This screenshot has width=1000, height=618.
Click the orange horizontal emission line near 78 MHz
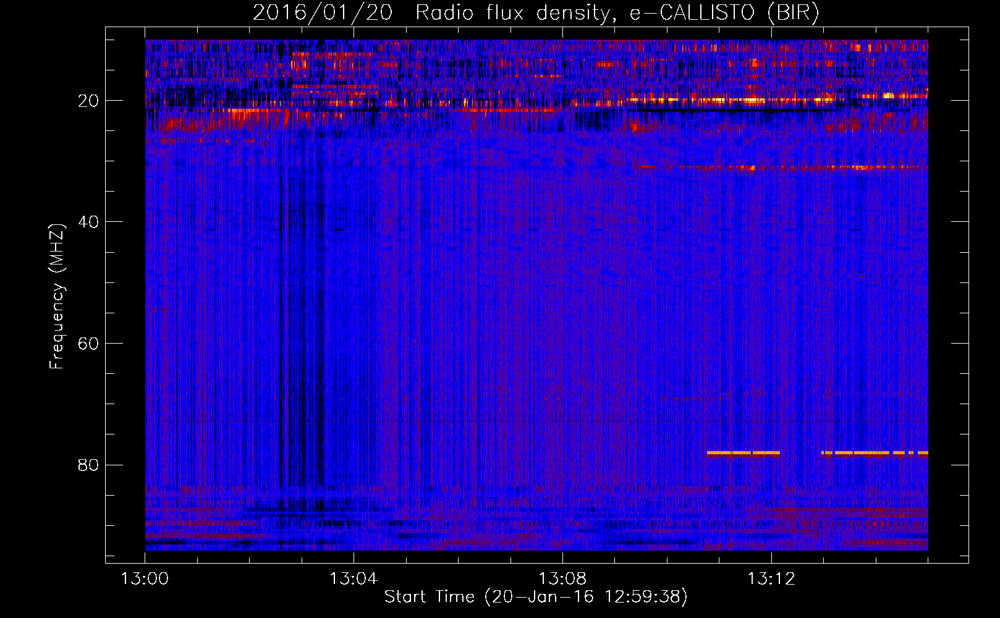click(x=817, y=453)
